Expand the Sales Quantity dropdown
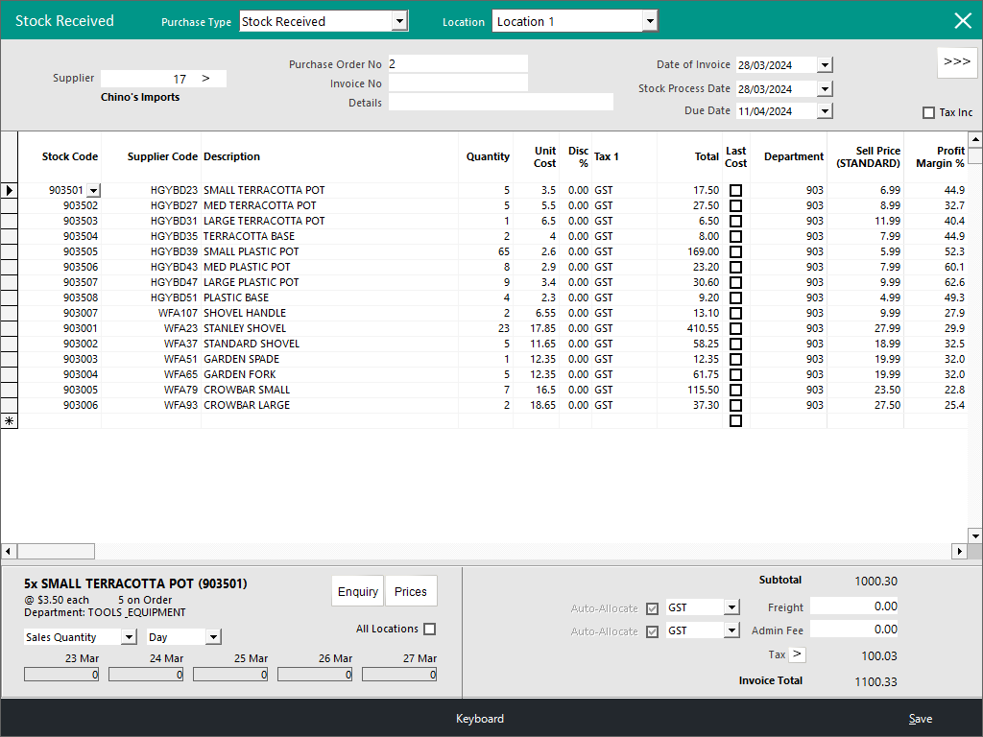983x737 pixels. [129, 637]
